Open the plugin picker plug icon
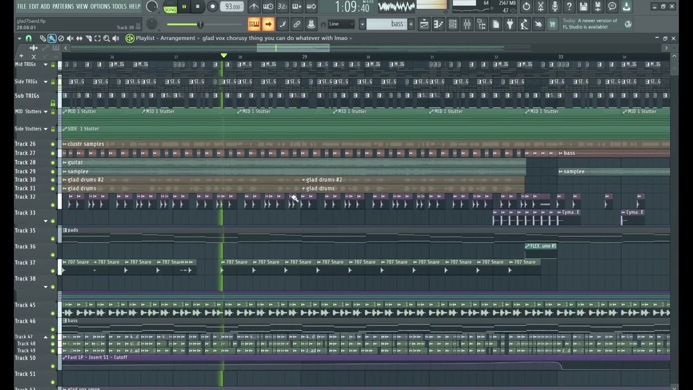 (509, 24)
